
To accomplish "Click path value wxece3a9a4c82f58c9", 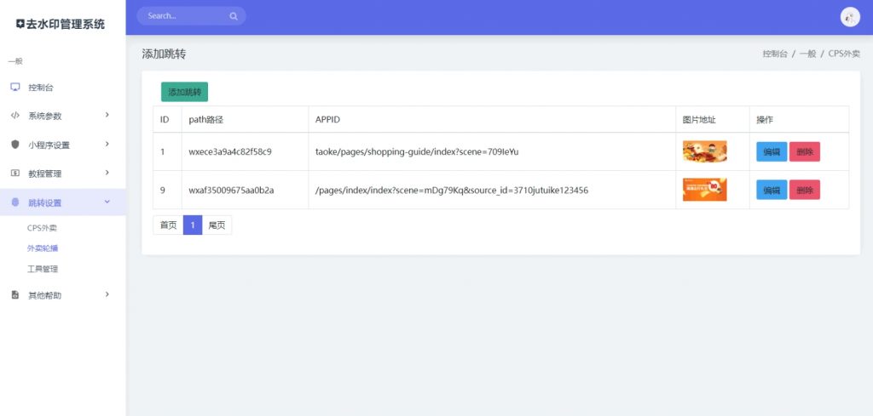I will click(230, 151).
